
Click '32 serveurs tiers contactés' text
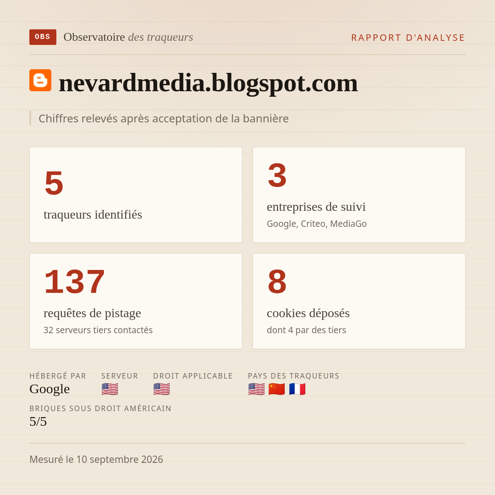click(98, 330)
